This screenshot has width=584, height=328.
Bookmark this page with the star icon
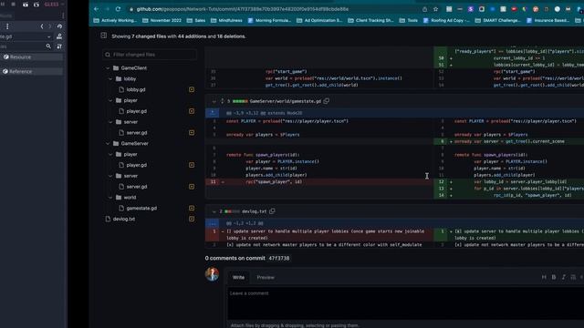click(x=435, y=9)
